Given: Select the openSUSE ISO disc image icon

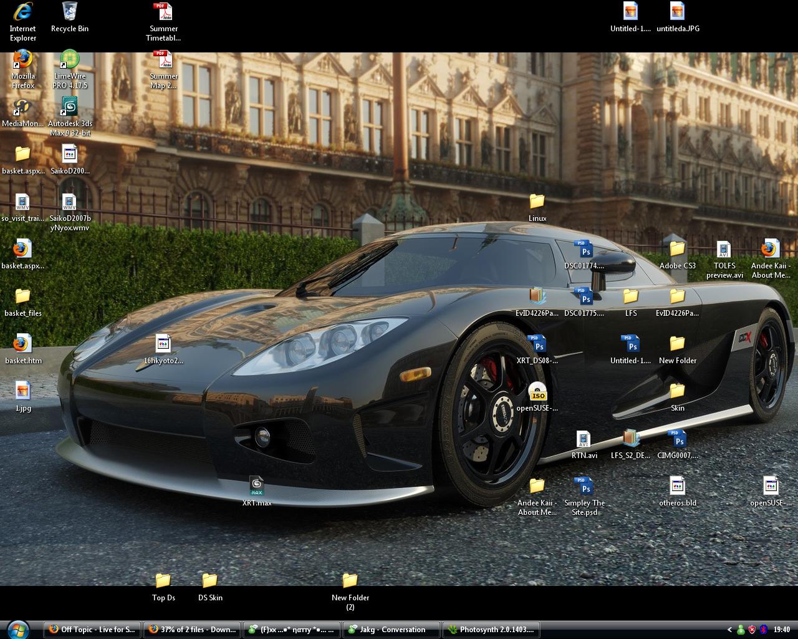Looking at the screenshot, I should (x=537, y=391).
